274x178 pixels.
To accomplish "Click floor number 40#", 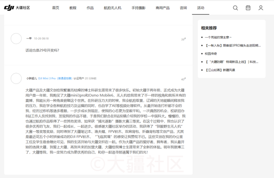I will pos(183,79).
